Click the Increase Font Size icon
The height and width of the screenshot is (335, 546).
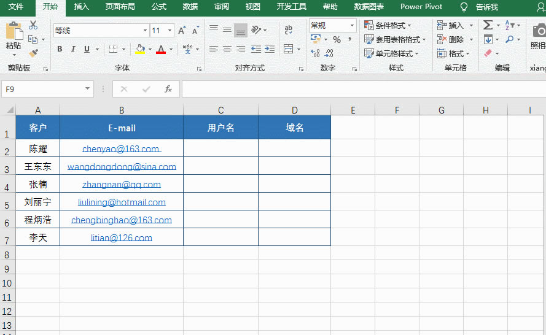(x=182, y=31)
